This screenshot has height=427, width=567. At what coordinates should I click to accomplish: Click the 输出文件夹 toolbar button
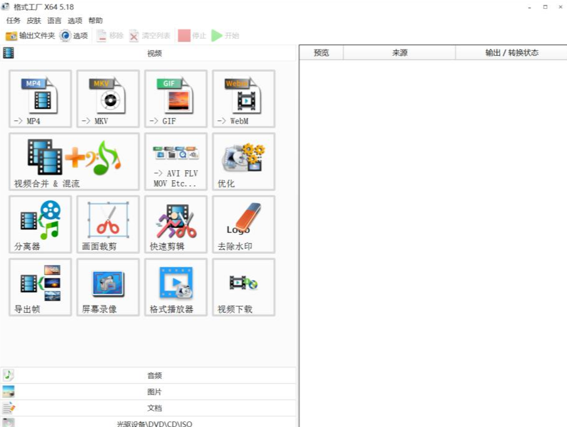point(30,36)
